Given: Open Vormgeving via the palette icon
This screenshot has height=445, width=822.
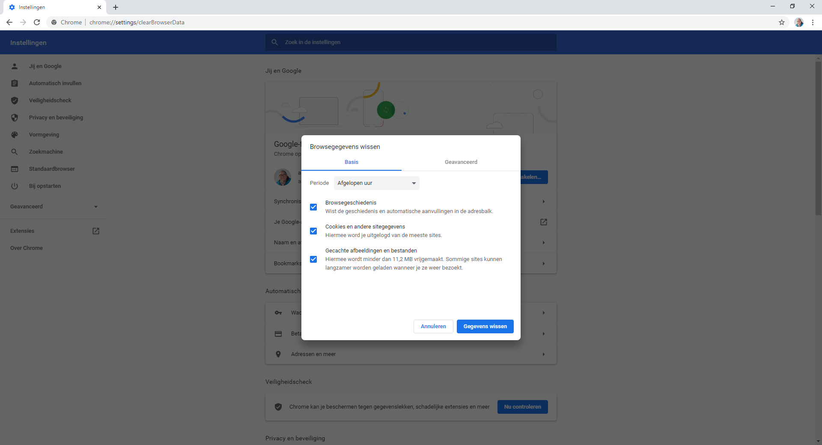Looking at the screenshot, I should [15, 134].
